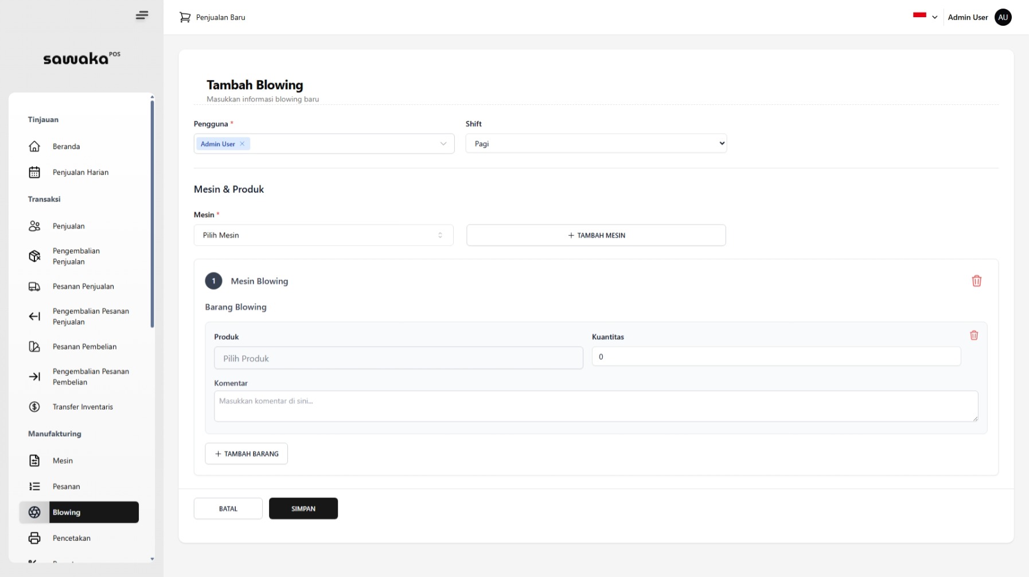This screenshot has width=1029, height=577.
Task: Open Pesanan Penjualan in the sidebar
Action: pyautogui.click(x=83, y=286)
